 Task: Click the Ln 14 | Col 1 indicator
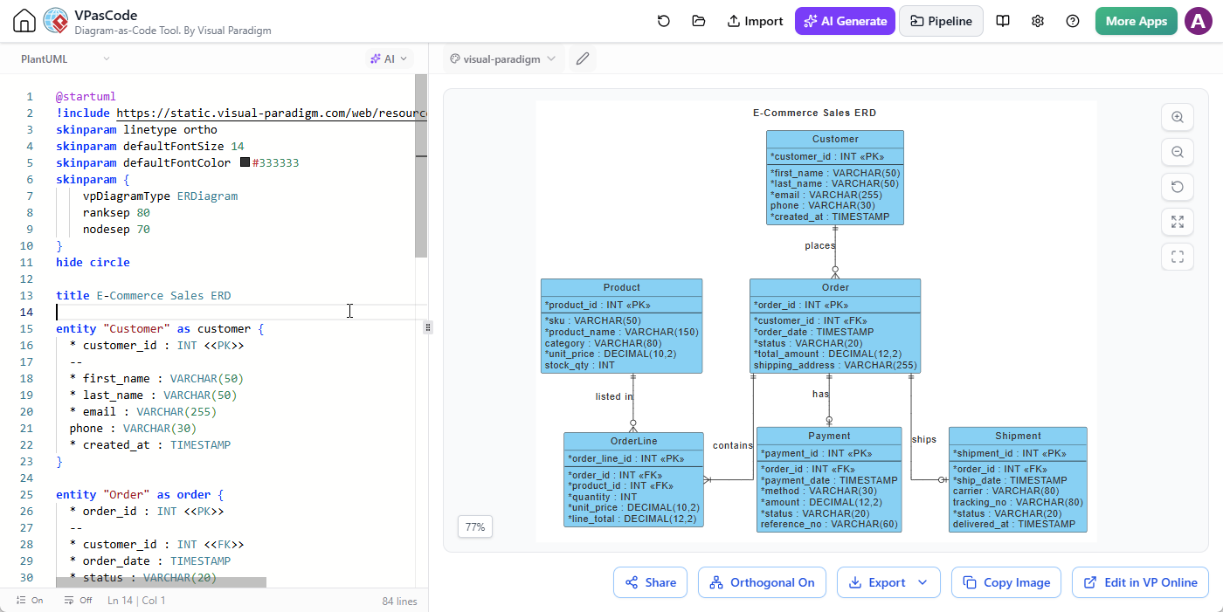point(136,601)
